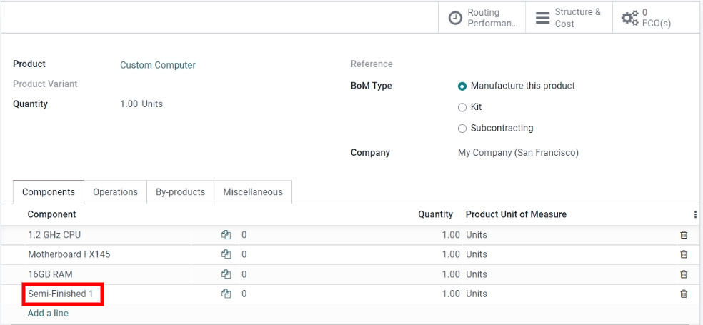The height and width of the screenshot is (325, 703).
Task: Open the column options kebab menu
Action: pyautogui.click(x=695, y=214)
